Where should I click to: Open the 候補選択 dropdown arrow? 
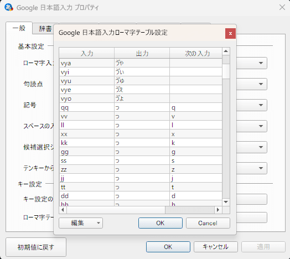(261, 147)
